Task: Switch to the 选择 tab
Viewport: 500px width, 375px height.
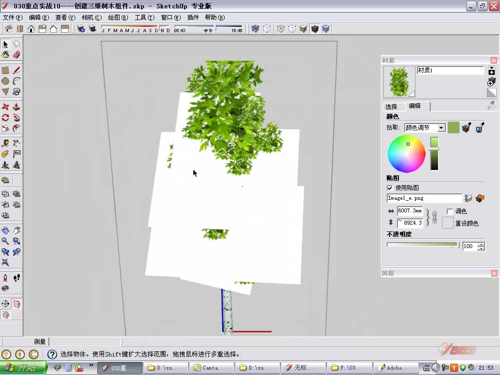Action: pyautogui.click(x=391, y=106)
